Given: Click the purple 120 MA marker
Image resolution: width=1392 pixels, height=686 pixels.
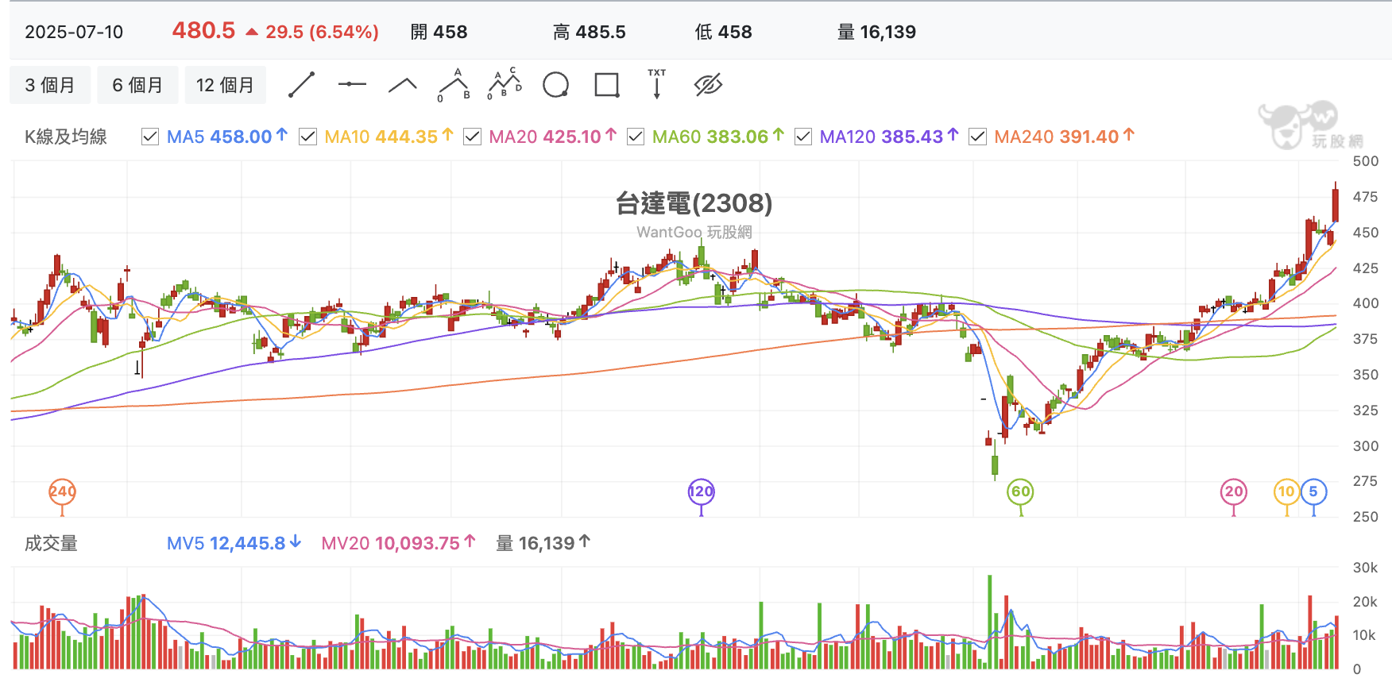Looking at the screenshot, I should click(x=701, y=491).
